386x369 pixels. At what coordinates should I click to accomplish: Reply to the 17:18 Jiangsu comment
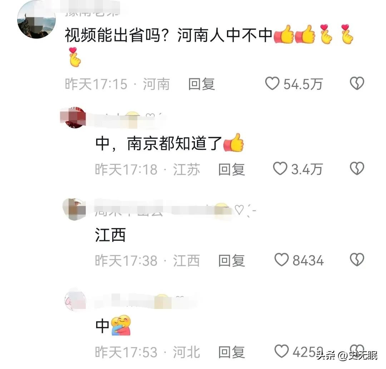(x=232, y=169)
